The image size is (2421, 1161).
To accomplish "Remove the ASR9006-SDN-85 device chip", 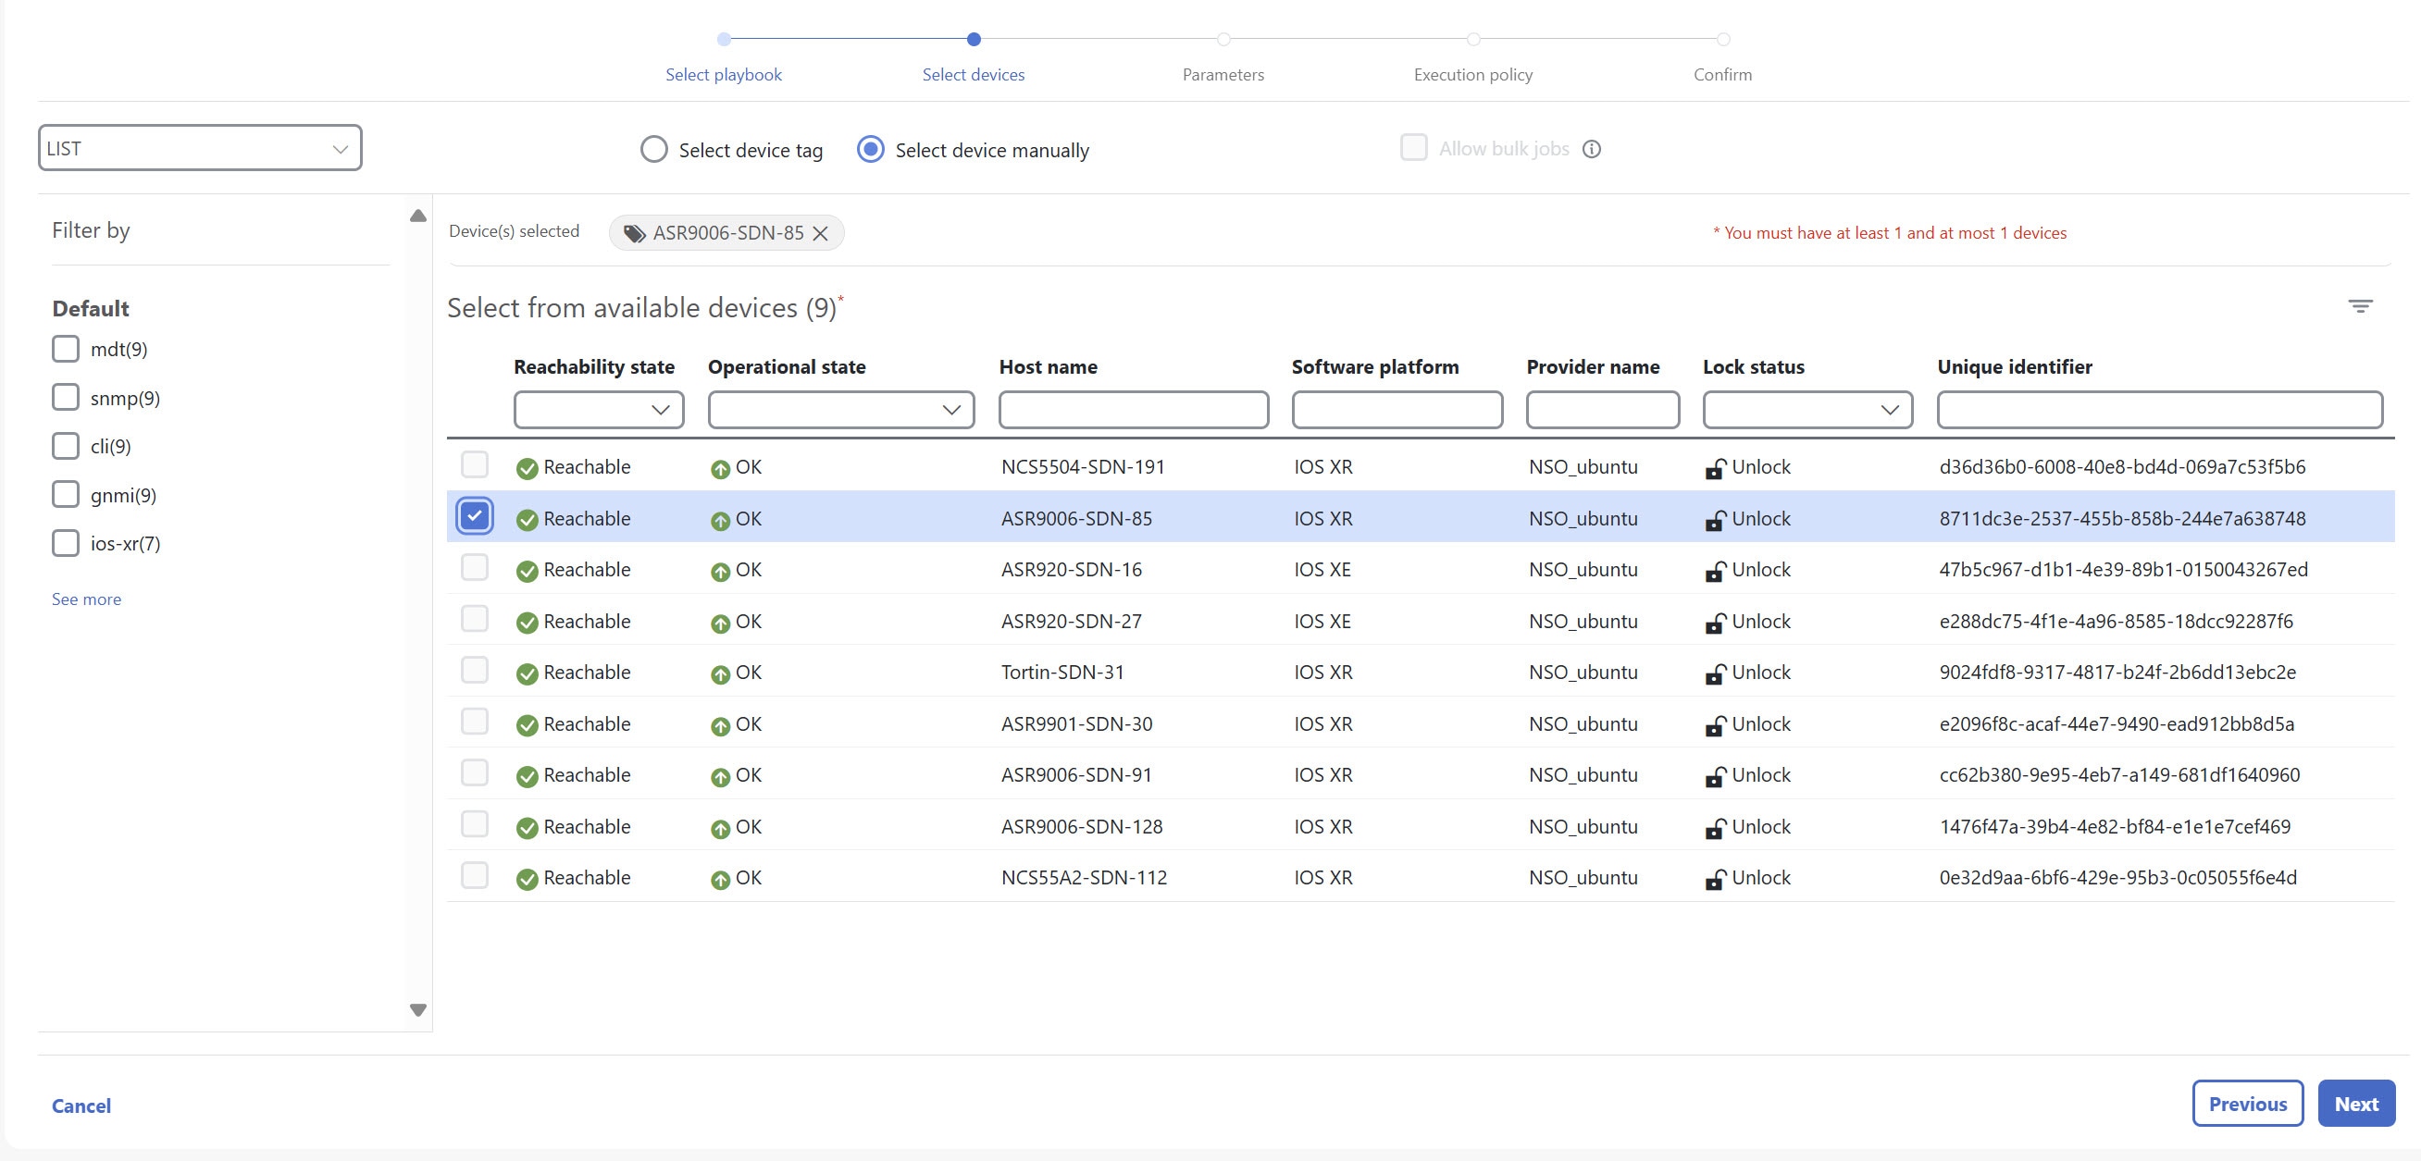I will click(x=821, y=233).
